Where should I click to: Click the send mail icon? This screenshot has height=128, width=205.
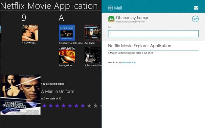[x=195, y=19]
